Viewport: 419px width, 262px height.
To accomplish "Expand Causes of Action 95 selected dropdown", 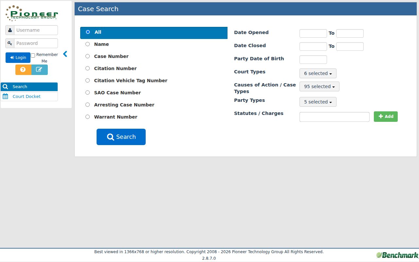I will click(319, 86).
